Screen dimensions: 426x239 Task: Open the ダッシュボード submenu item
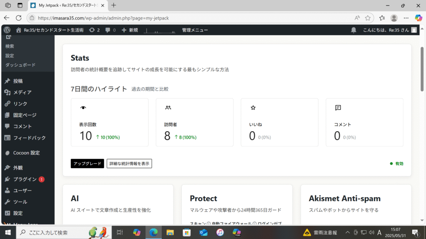pos(20,65)
